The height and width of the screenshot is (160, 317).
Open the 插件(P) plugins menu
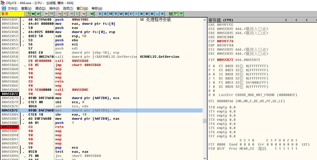coord(54,9)
